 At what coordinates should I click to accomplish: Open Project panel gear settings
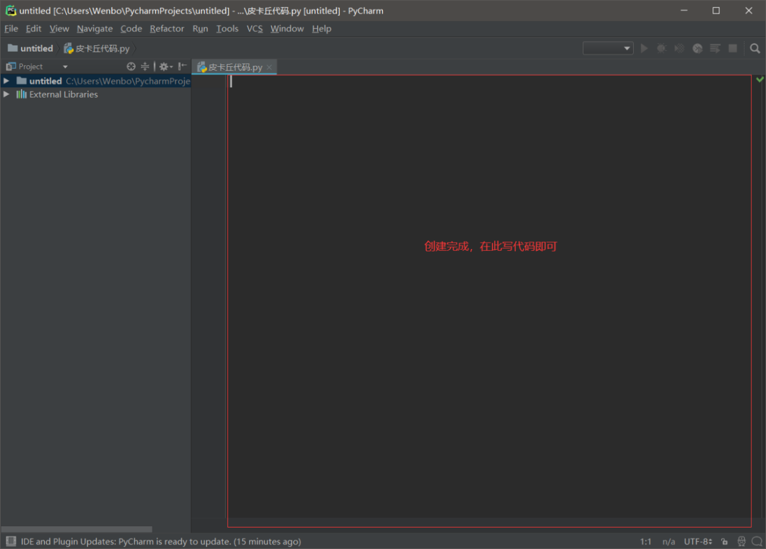165,66
